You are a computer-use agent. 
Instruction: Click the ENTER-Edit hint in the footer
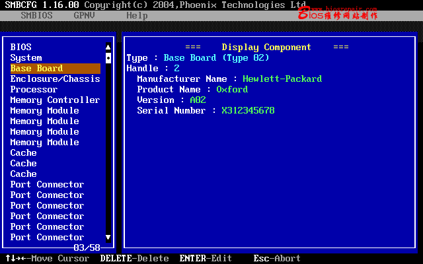(206, 258)
